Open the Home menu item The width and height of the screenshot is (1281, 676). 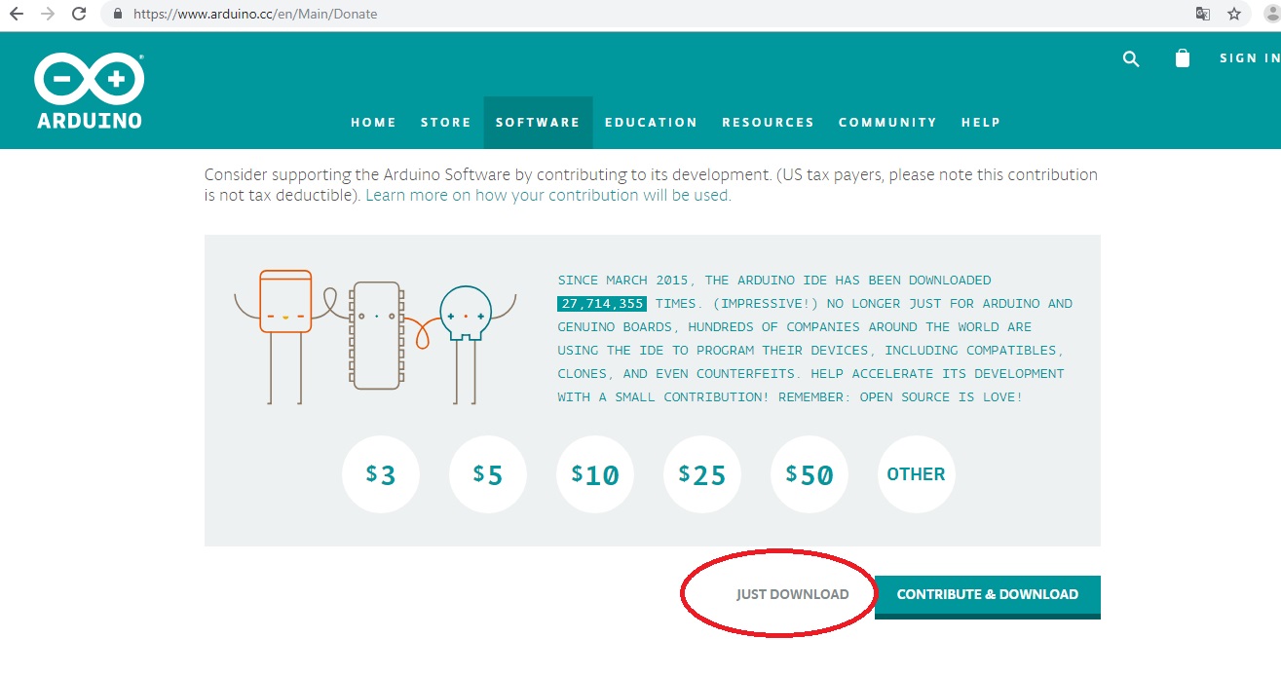click(374, 123)
